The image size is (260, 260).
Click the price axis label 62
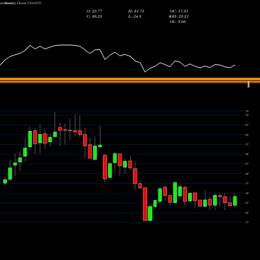[247, 135]
